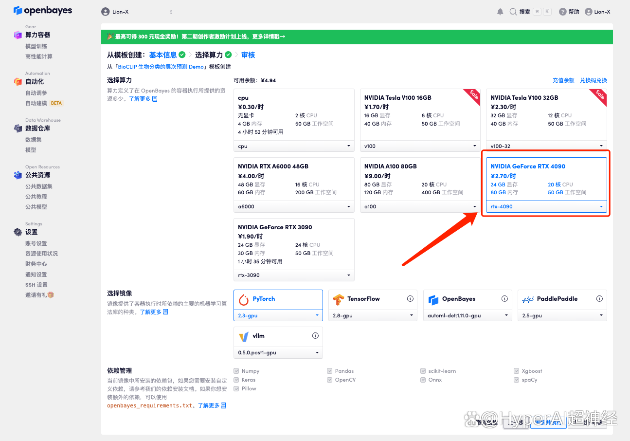This screenshot has width=630, height=441.
Task: Go to 公共数据集 in the sidebar
Action: (39, 186)
